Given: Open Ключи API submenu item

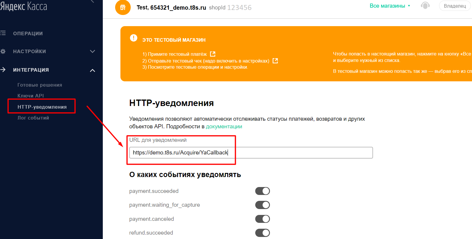Looking at the screenshot, I should coord(31,96).
